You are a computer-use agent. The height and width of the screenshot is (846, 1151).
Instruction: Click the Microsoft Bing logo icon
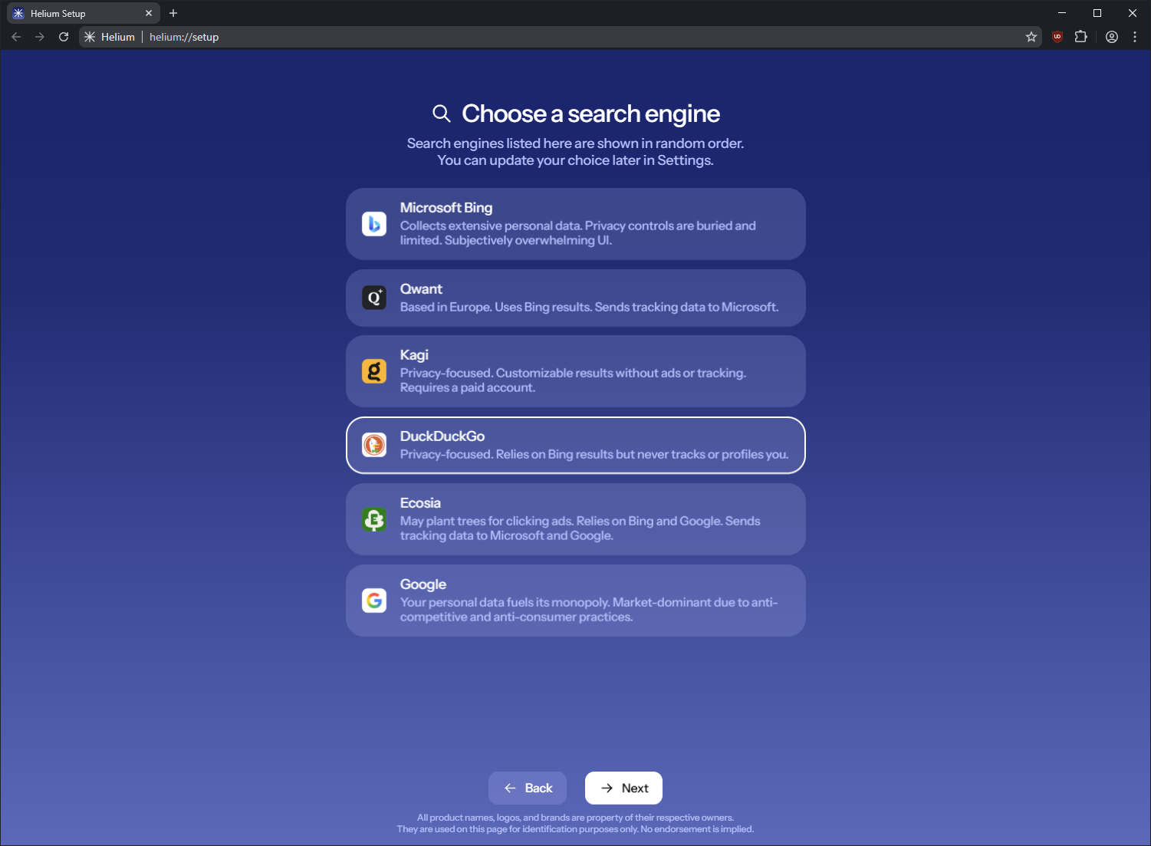pos(374,223)
